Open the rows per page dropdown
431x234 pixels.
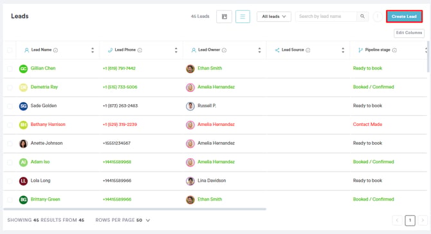[x=143, y=221]
